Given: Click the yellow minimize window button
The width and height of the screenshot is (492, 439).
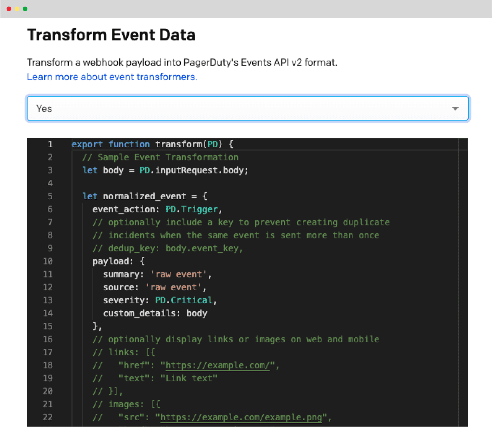Looking at the screenshot, I should (x=17, y=9).
